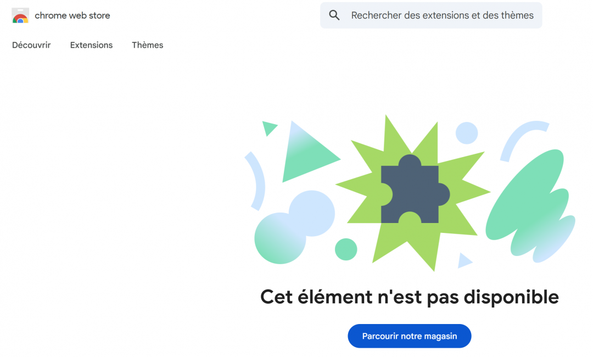The image size is (593, 357).
Task: Click the large green triangle shape
Action: point(307,154)
